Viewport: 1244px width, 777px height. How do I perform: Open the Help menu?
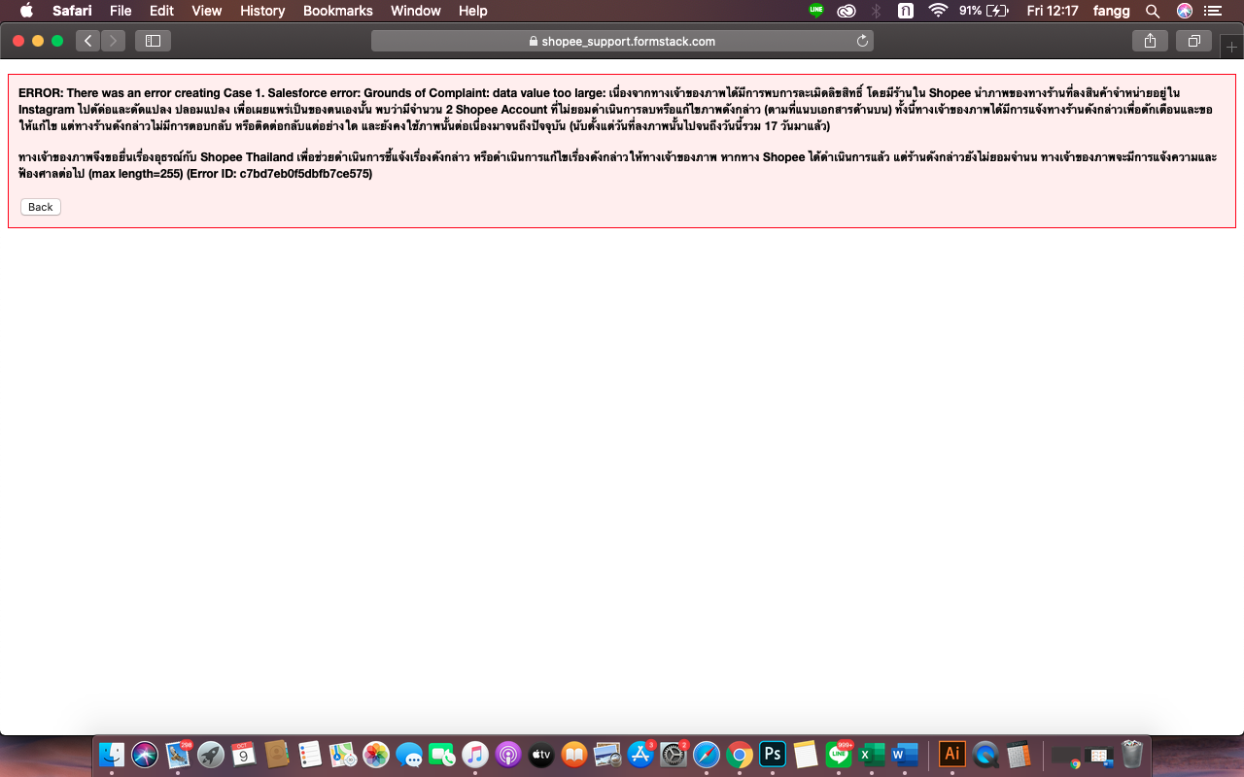(x=473, y=11)
